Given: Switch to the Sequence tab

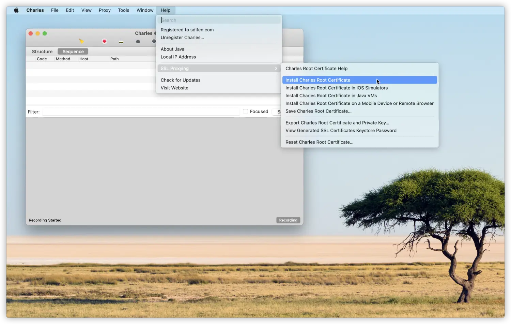Looking at the screenshot, I should point(73,51).
